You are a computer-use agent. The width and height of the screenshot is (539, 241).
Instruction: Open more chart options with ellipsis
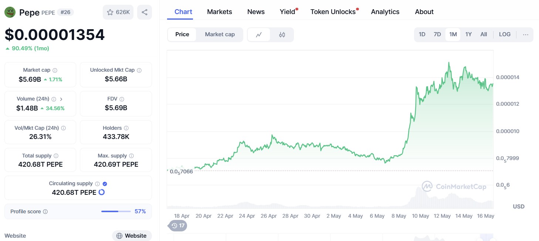pos(525,34)
